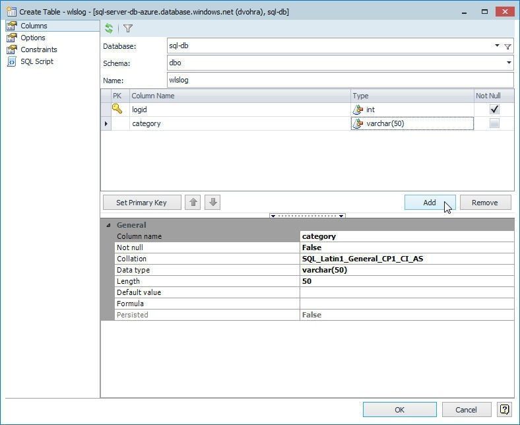
Task: Open the Schema dropdown list
Action: (x=509, y=63)
